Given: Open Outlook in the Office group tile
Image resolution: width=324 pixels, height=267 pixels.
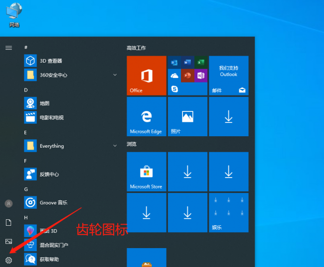Looking at the screenshot, I should pyautogui.click(x=174, y=62).
